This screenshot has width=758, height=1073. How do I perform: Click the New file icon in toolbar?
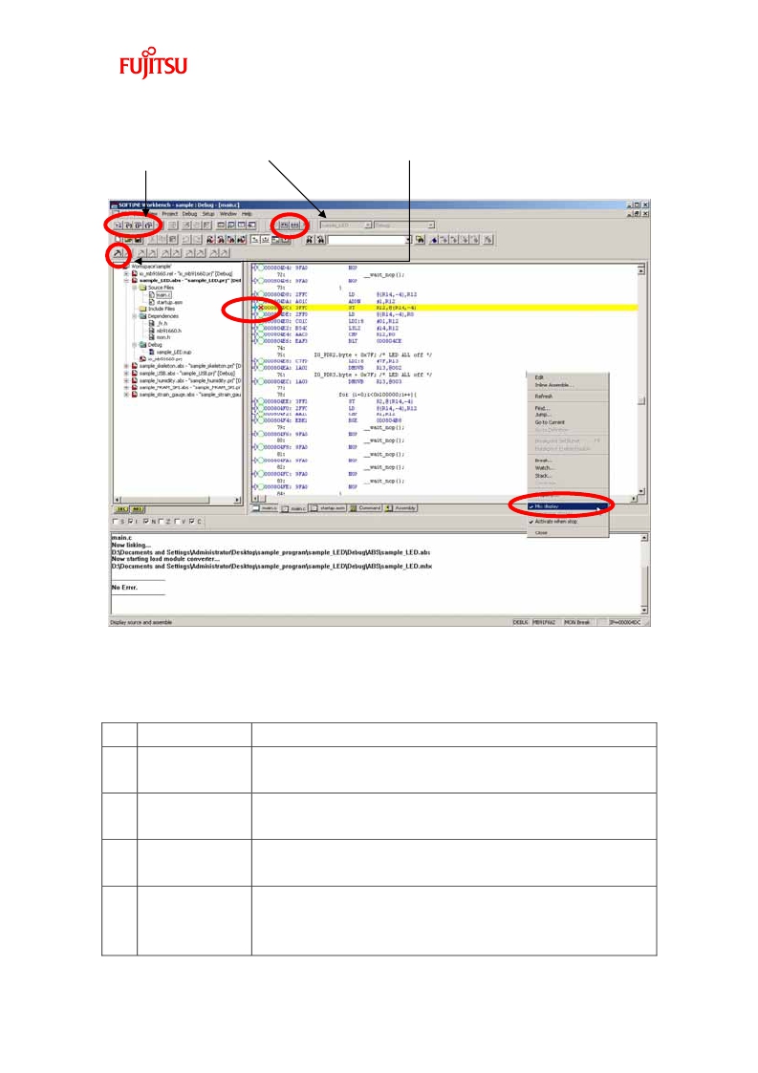117,240
